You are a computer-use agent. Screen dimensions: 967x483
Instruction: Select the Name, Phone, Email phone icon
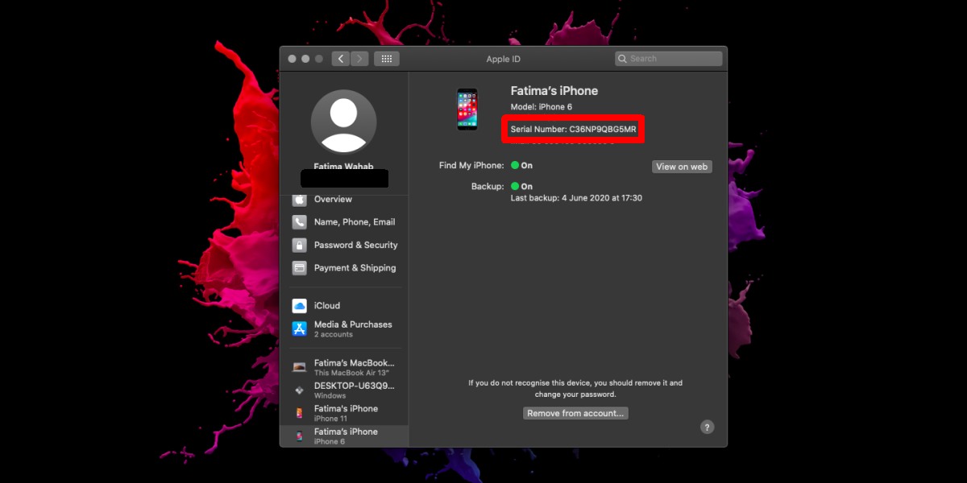point(300,222)
